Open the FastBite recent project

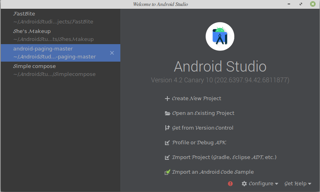[61, 18]
